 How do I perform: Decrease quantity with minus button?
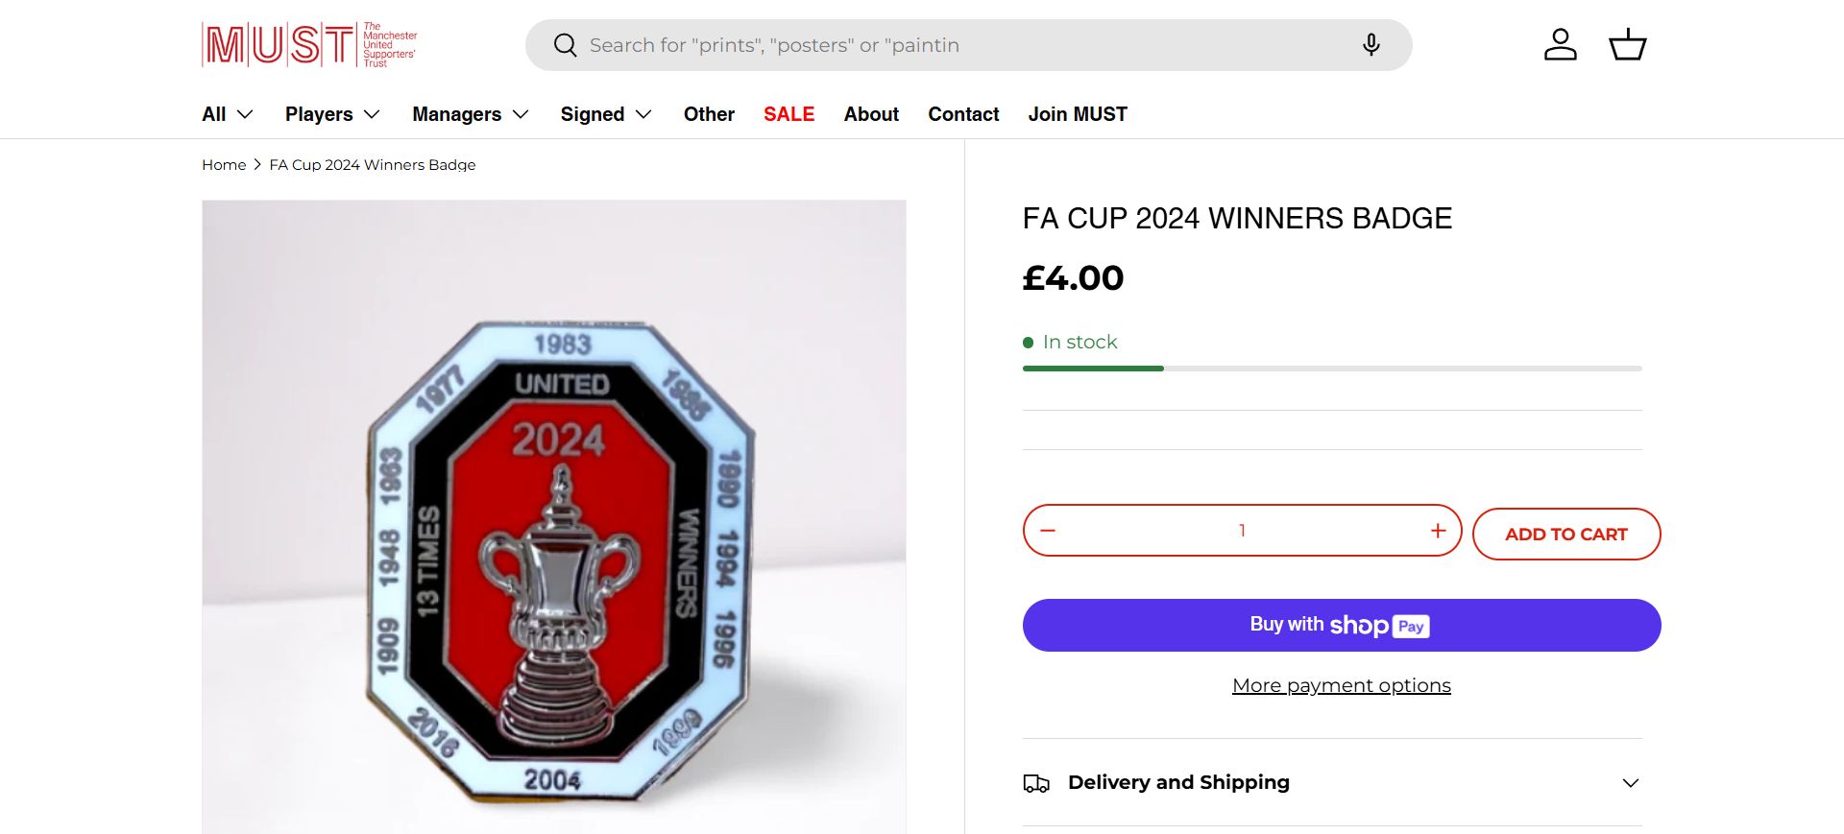pos(1048,531)
